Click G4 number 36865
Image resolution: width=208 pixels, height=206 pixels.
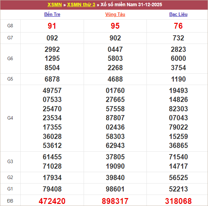[x=178, y=146]
